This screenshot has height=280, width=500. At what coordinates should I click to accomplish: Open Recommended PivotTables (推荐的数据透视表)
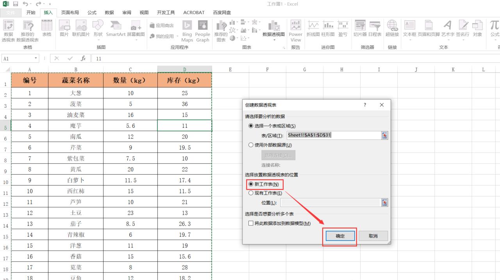coord(27,30)
